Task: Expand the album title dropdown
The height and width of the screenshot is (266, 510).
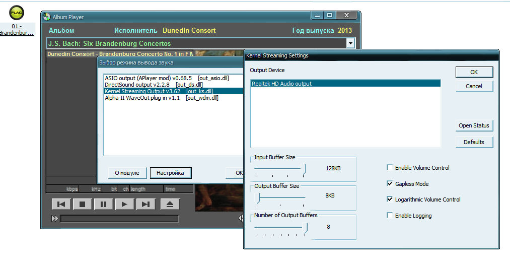Action: coord(350,43)
